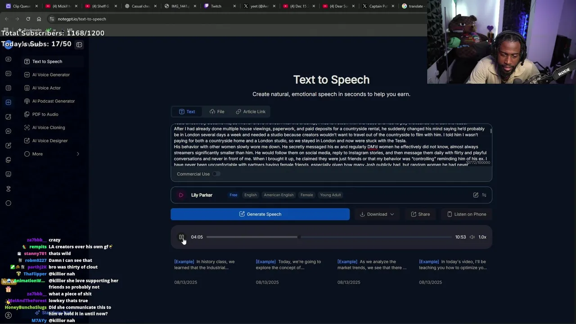
Task: Go to the browser home page
Action: tap(39, 19)
